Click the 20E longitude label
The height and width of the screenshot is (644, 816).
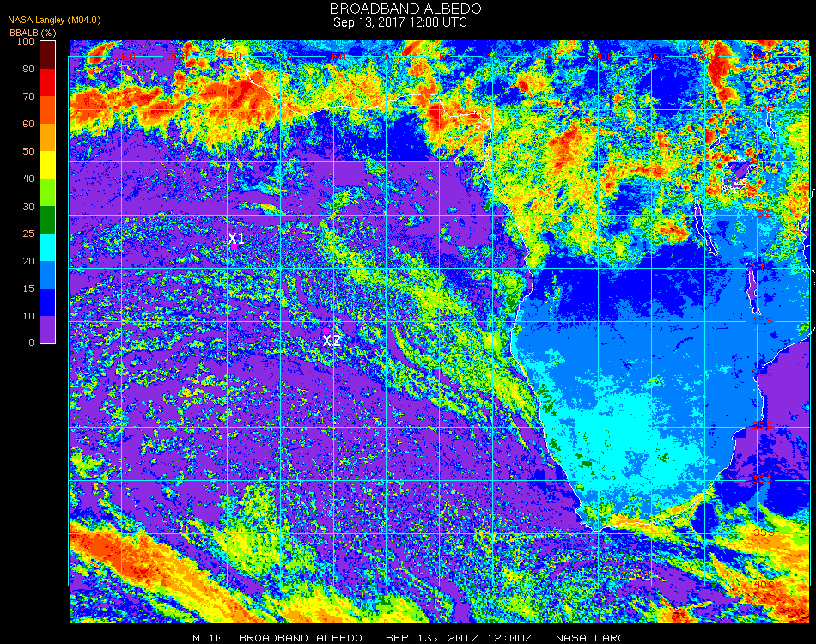pyautogui.click(x=603, y=57)
